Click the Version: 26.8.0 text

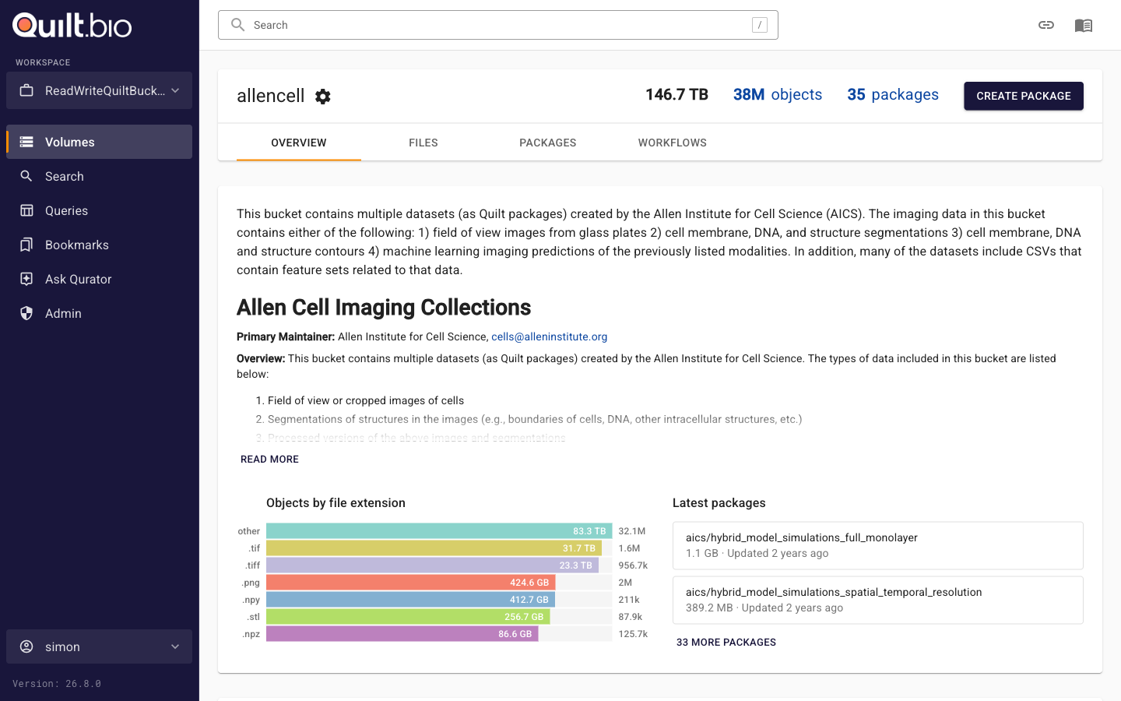click(x=57, y=684)
